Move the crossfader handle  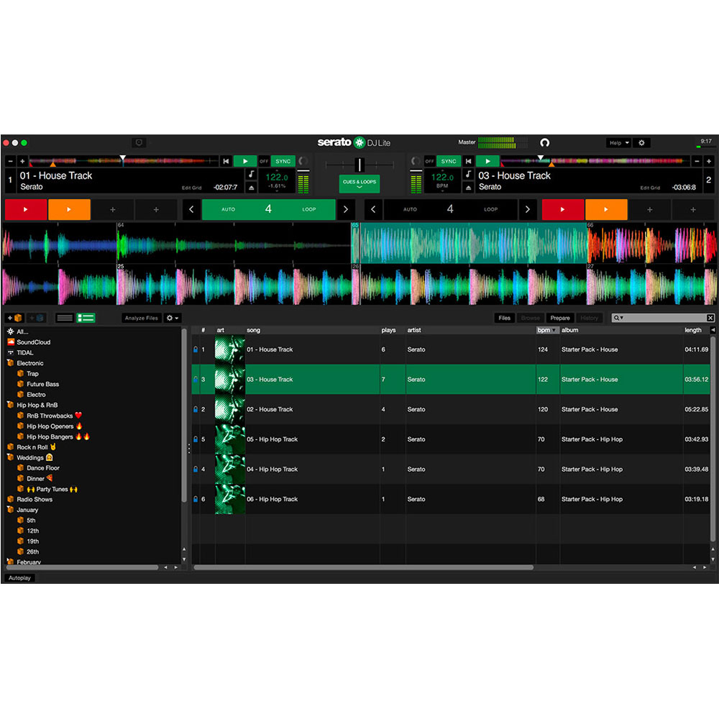click(x=359, y=164)
